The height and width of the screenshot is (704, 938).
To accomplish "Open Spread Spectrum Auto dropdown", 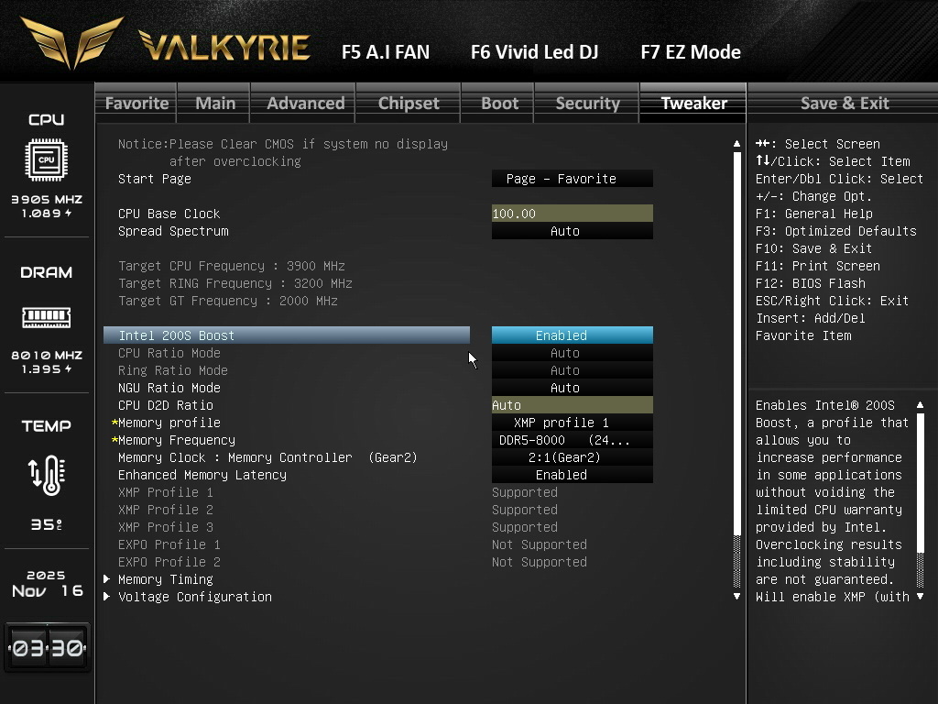I will pos(572,231).
